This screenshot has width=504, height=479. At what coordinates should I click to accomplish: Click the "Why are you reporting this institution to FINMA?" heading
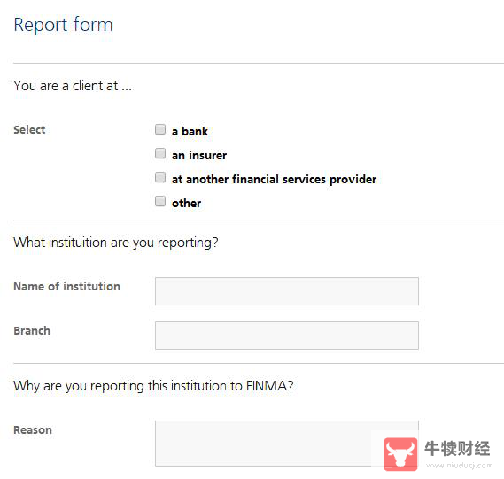click(x=153, y=386)
